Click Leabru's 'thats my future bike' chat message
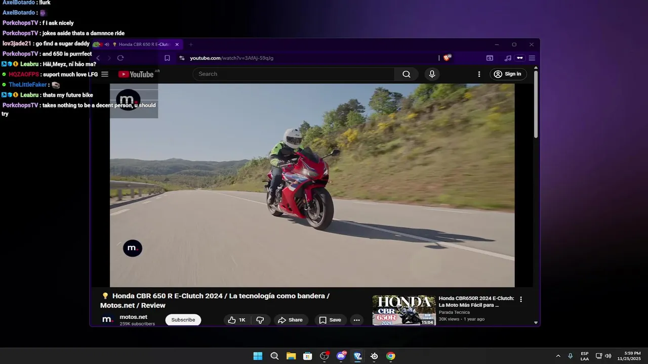Image resolution: width=648 pixels, height=364 pixels. click(x=68, y=95)
